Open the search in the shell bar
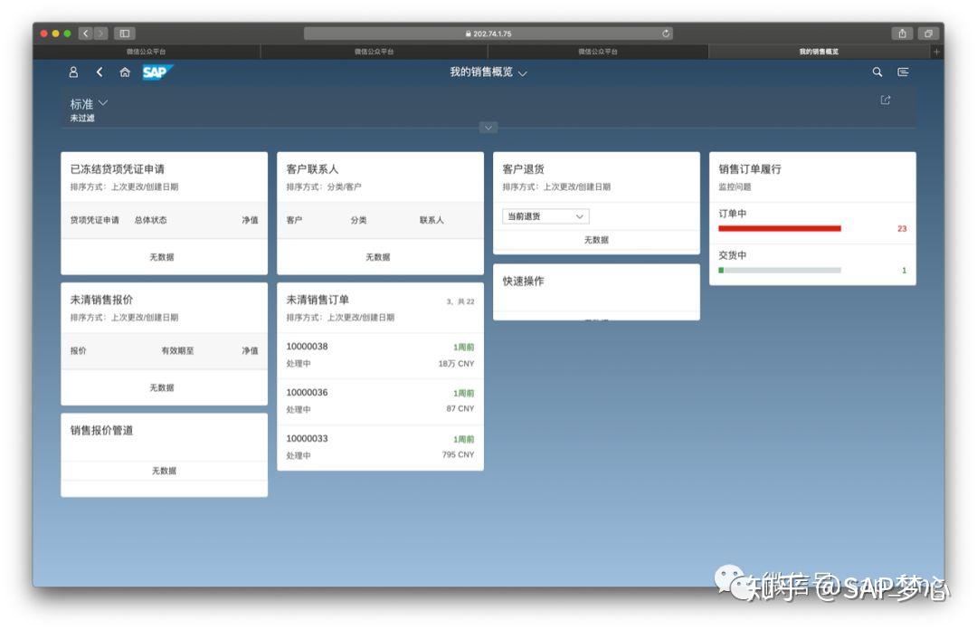977x630 pixels. [875, 72]
